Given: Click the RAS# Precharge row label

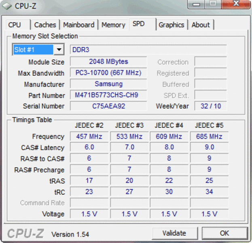Looking at the screenshot, I should tap(39, 170).
